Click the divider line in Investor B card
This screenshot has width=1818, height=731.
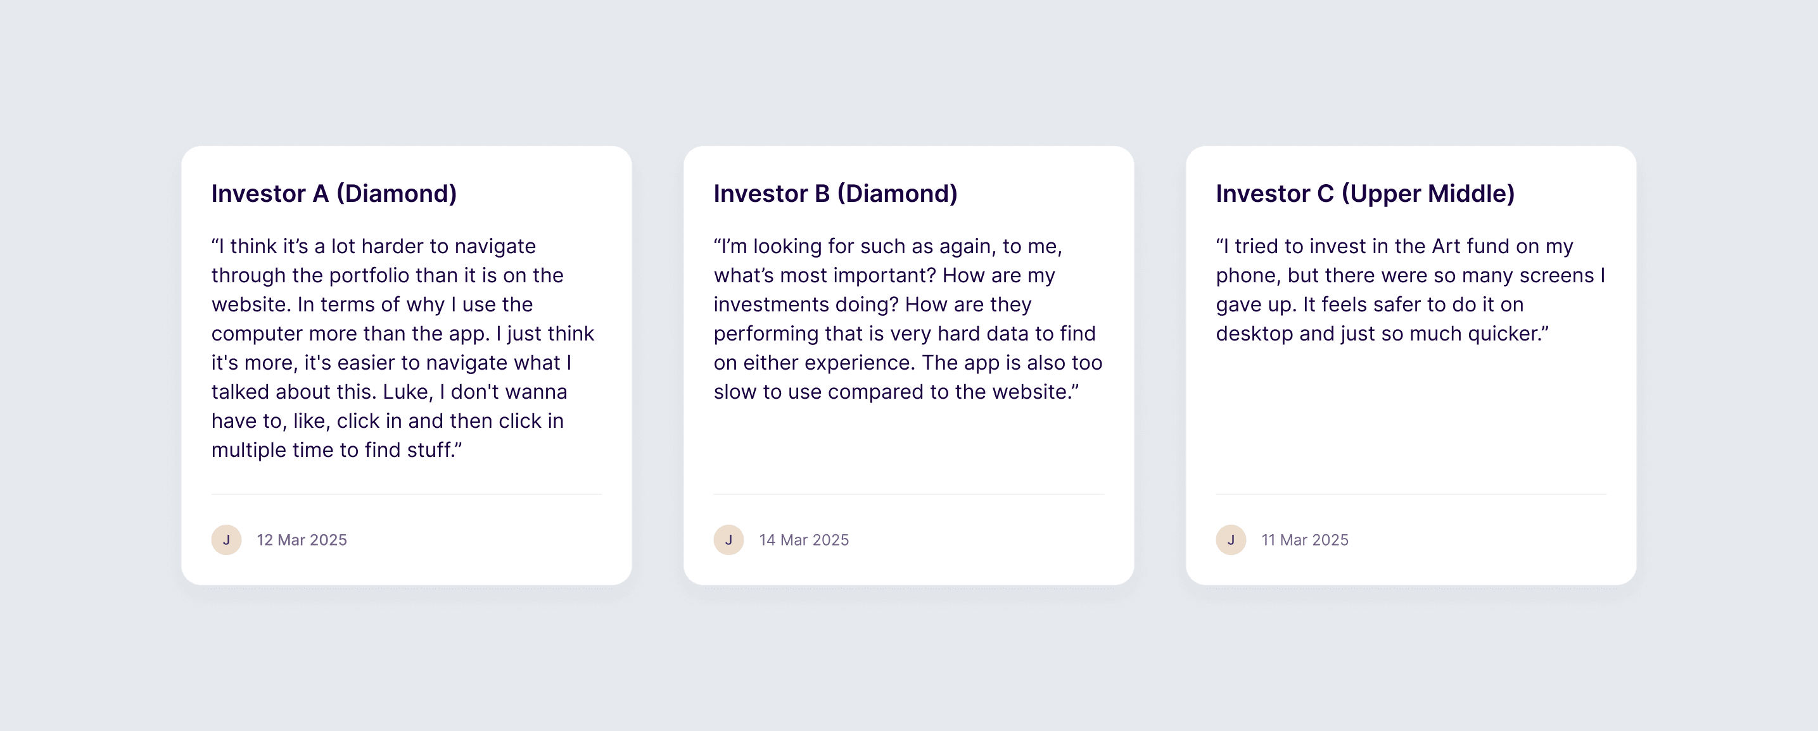point(908,494)
